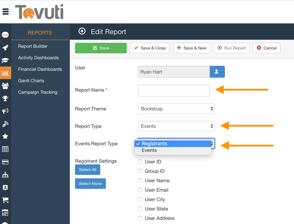Image resolution: width=294 pixels, height=224 pixels.
Task: Click the trophy icon in sidebar
Action: point(5,99)
